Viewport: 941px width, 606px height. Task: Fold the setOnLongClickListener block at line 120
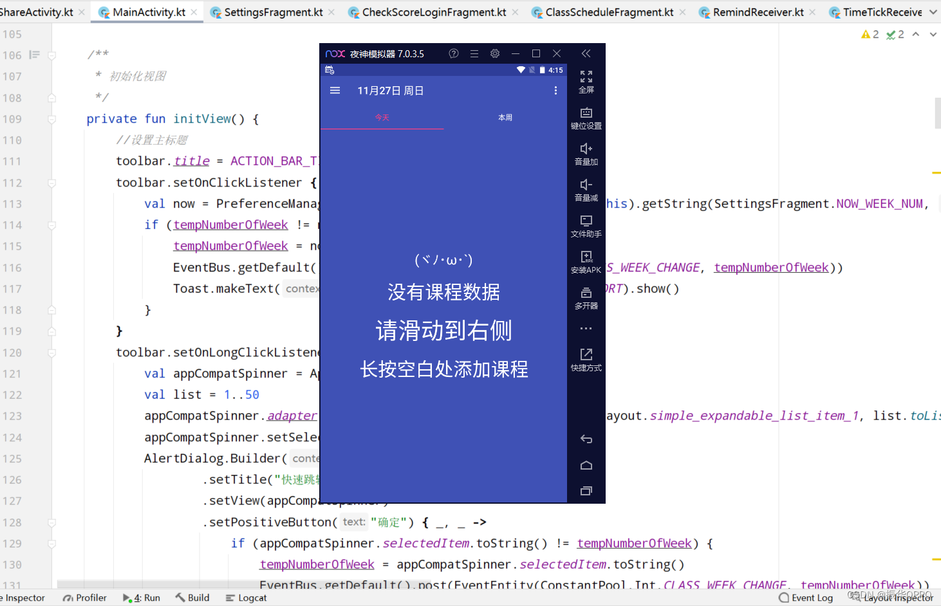click(x=52, y=353)
